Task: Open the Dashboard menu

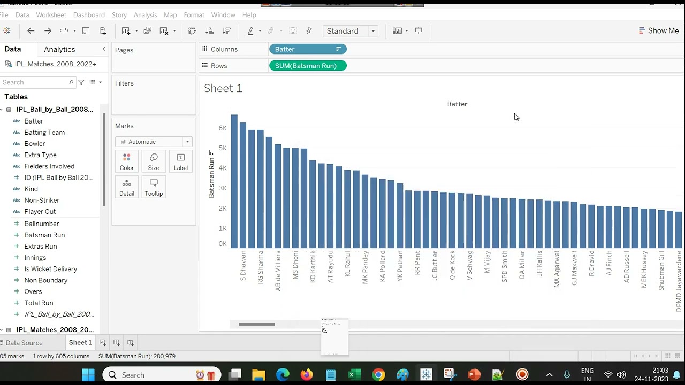Action: [x=89, y=15]
